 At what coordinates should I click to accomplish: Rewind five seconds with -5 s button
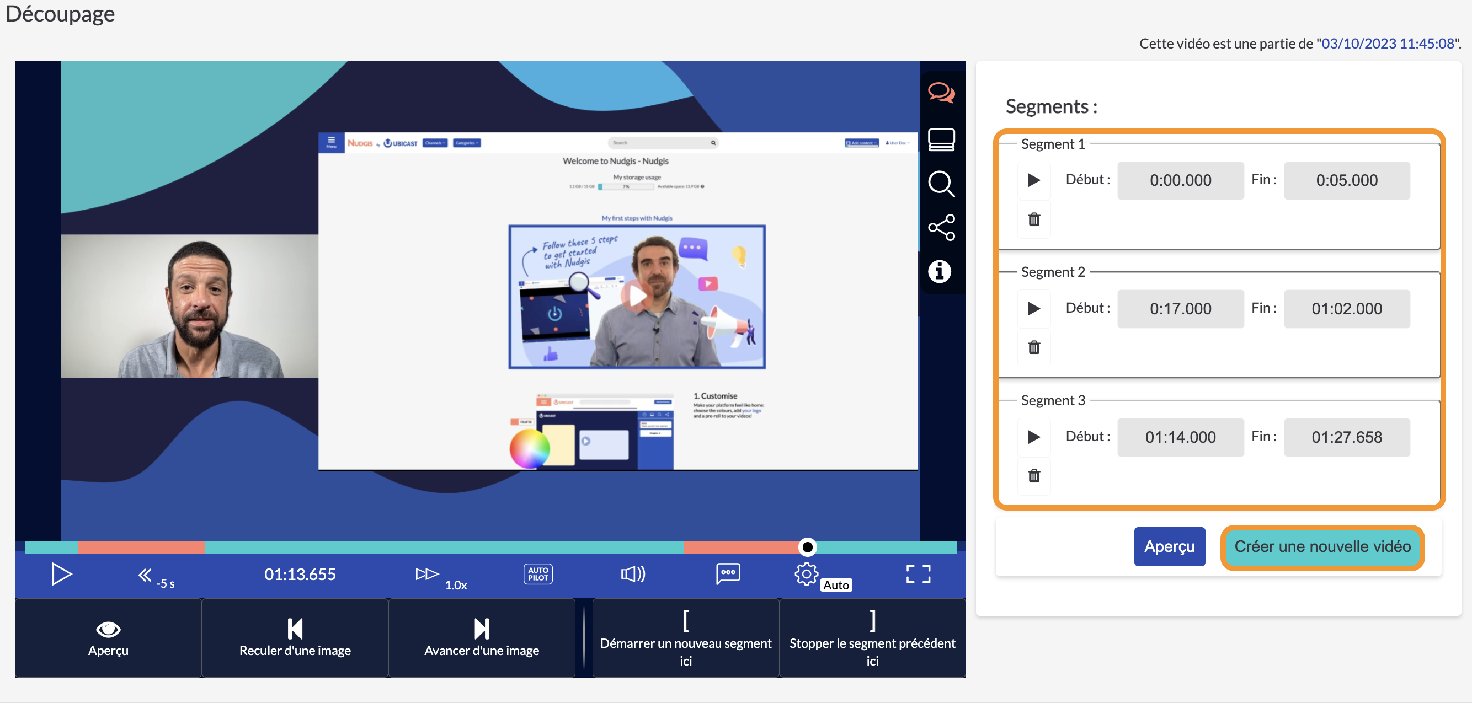point(156,577)
